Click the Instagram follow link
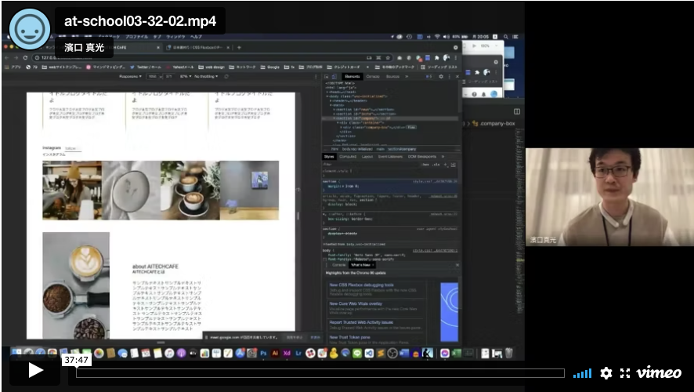Screen dimensions: 694x392 (73, 148)
